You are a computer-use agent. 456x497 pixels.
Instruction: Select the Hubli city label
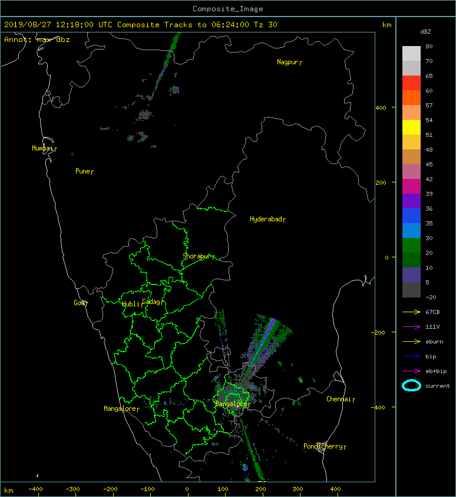tap(132, 304)
